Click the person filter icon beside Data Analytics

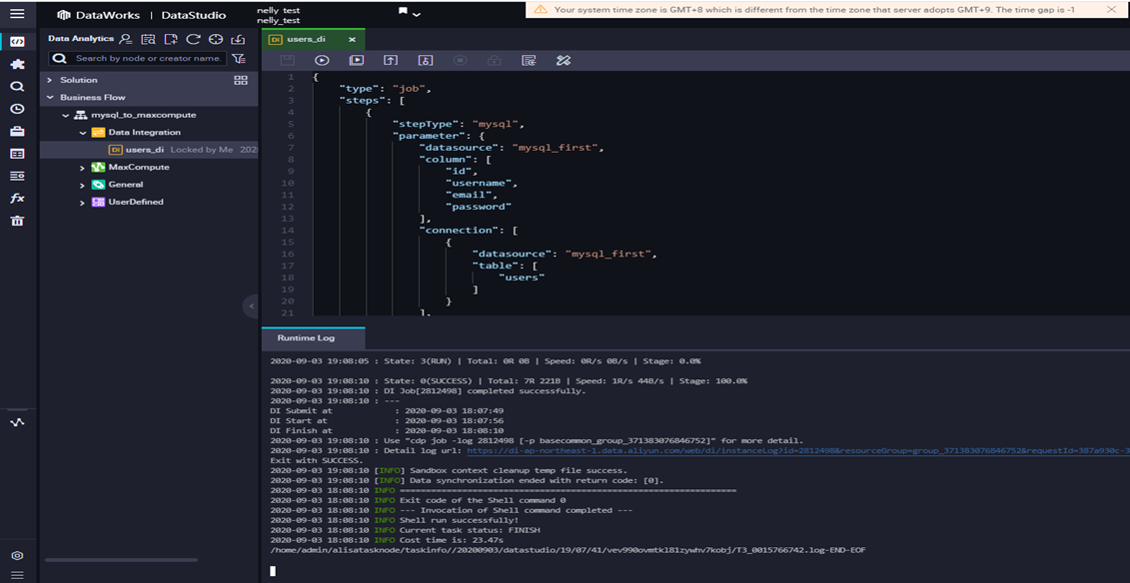coord(126,39)
